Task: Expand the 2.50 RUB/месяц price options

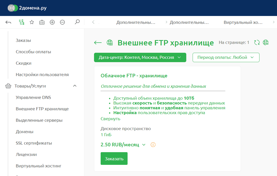Action: coord(144,145)
